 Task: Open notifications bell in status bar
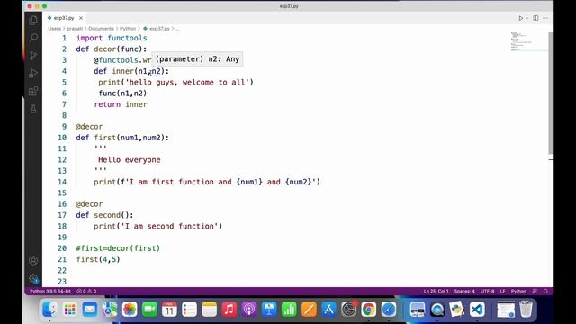545,291
